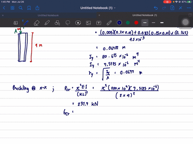Image resolution: width=193 pixels, height=144 pixels.
Task: Open the share and export menu
Action: [37, 8]
